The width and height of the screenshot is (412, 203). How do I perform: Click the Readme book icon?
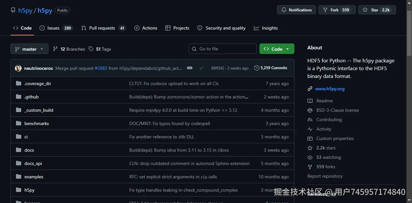tap(310, 101)
